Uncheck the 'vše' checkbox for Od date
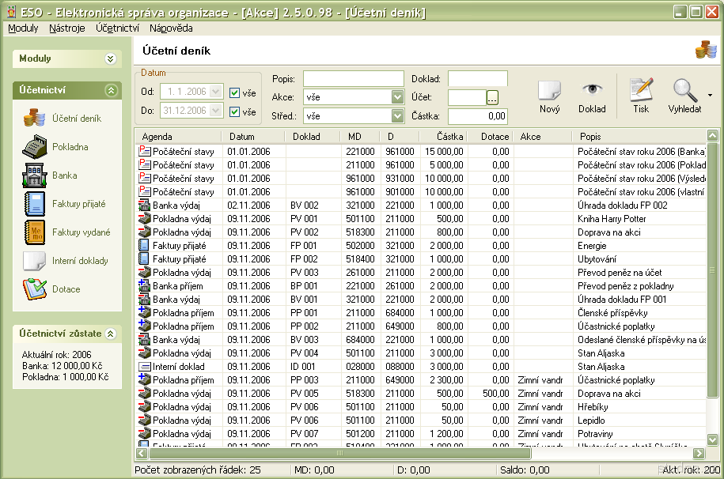The height and width of the screenshot is (479, 724). pyautogui.click(x=235, y=92)
